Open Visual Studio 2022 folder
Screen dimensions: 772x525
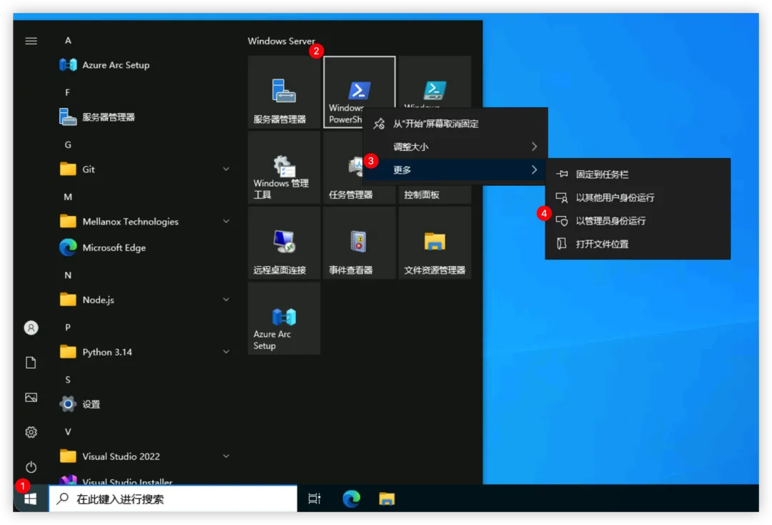click(144, 456)
